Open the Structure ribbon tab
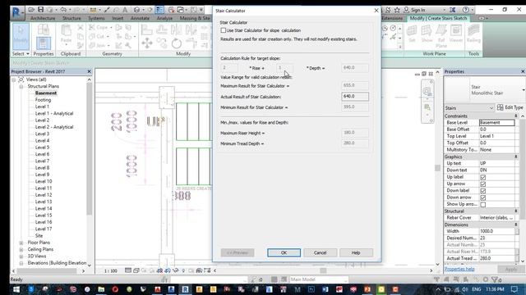526x295 pixels. [72, 18]
